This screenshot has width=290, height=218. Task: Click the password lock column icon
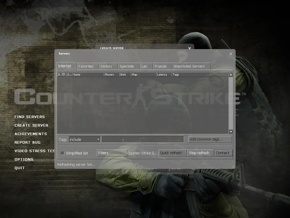(x=59, y=75)
